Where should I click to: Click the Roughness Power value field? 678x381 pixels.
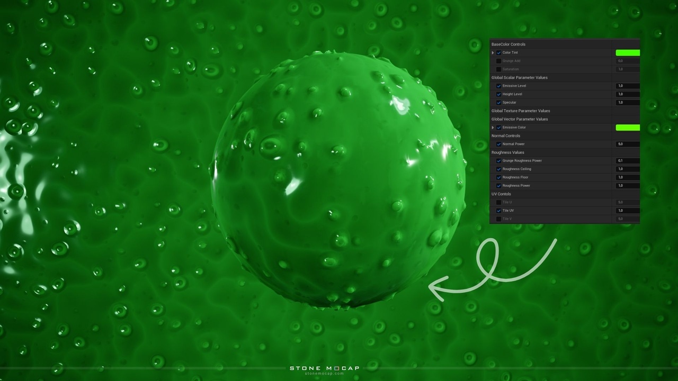(x=628, y=186)
